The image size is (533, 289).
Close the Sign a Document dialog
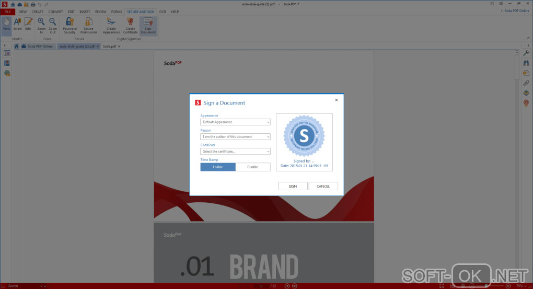click(336, 100)
